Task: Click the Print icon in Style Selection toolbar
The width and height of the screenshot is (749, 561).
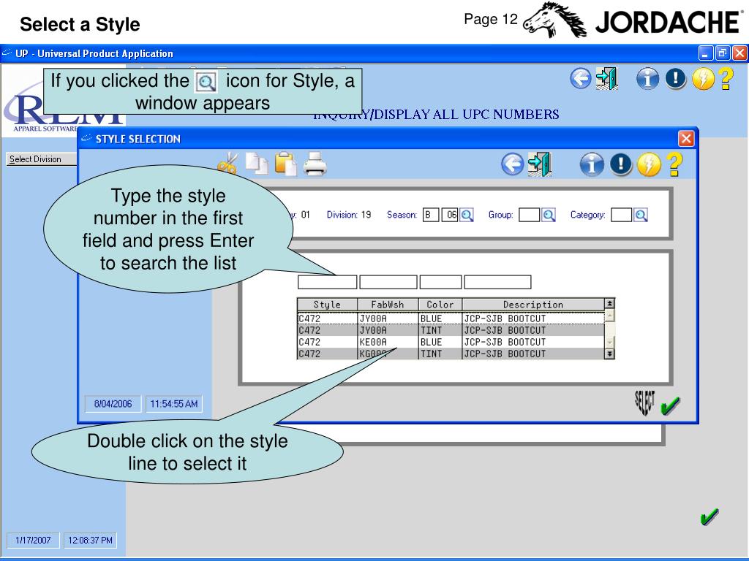Action: pos(315,164)
